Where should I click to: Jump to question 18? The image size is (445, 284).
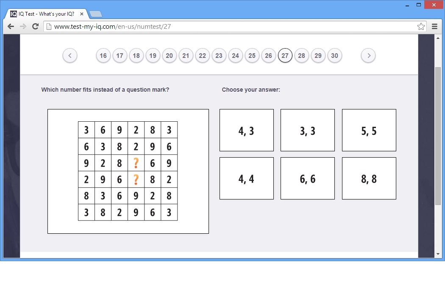136,55
